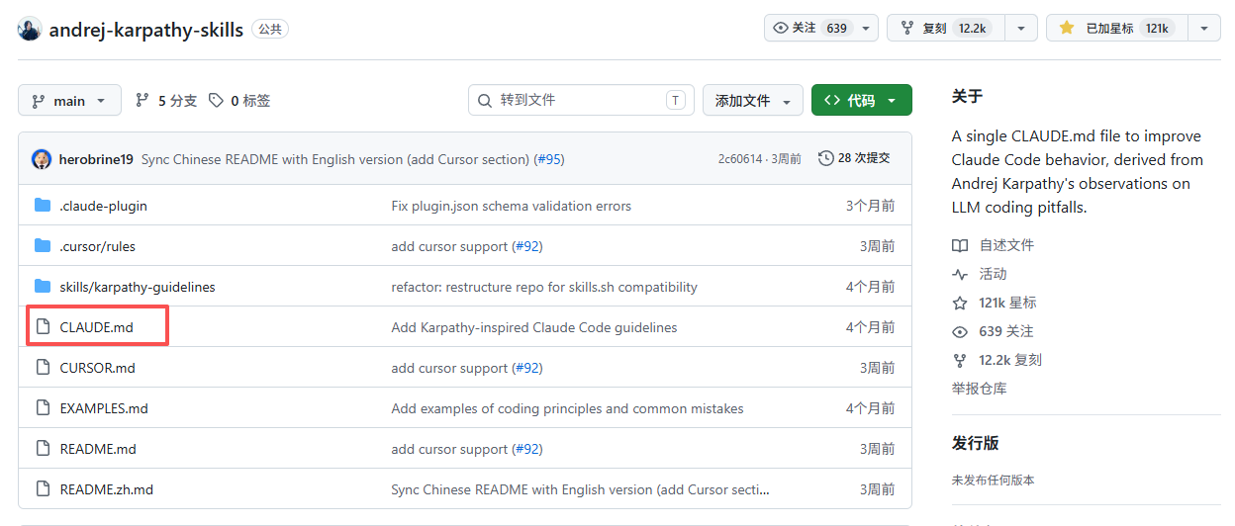Open the fork options dropdown arrow
The width and height of the screenshot is (1235, 526).
[x=1021, y=28]
